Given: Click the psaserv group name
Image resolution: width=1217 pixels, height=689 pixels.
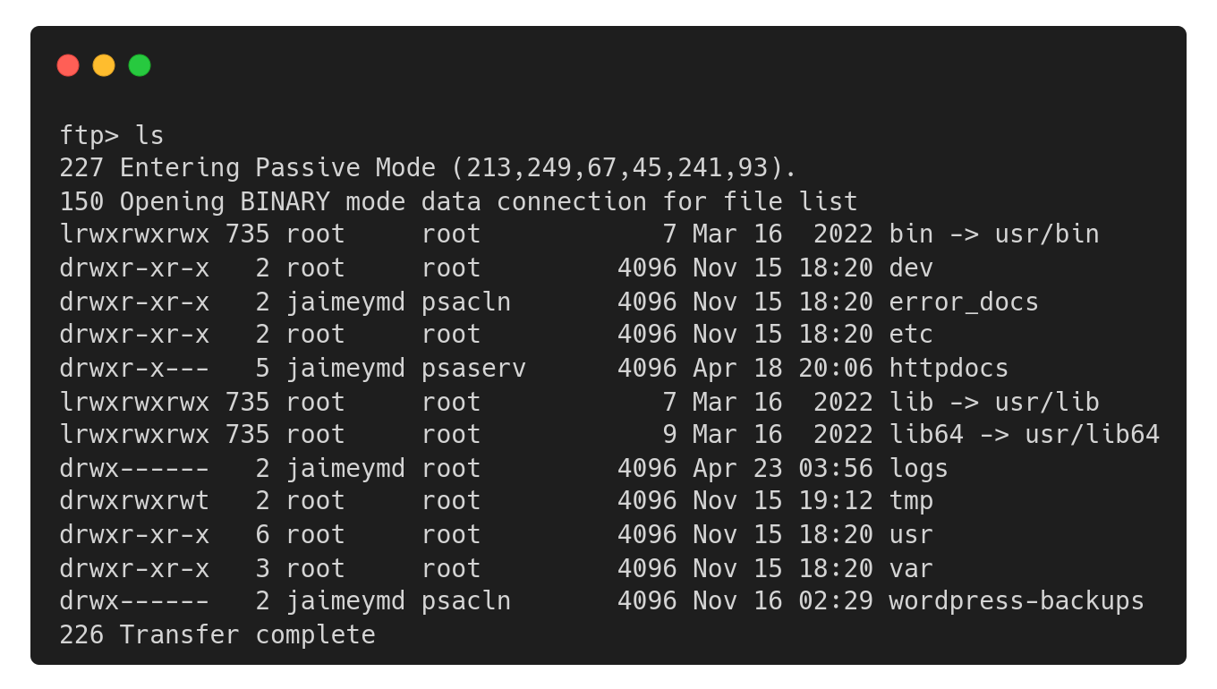Looking at the screenshot, I should (473, 368).
